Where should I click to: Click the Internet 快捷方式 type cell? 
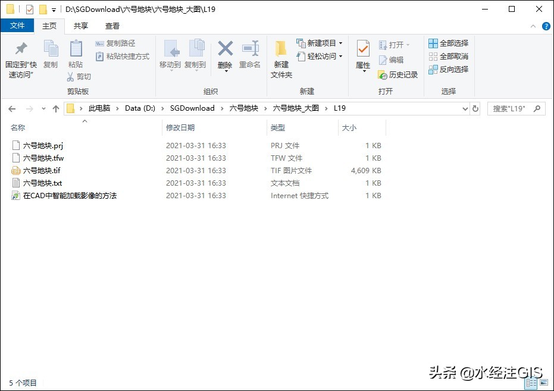300,196
